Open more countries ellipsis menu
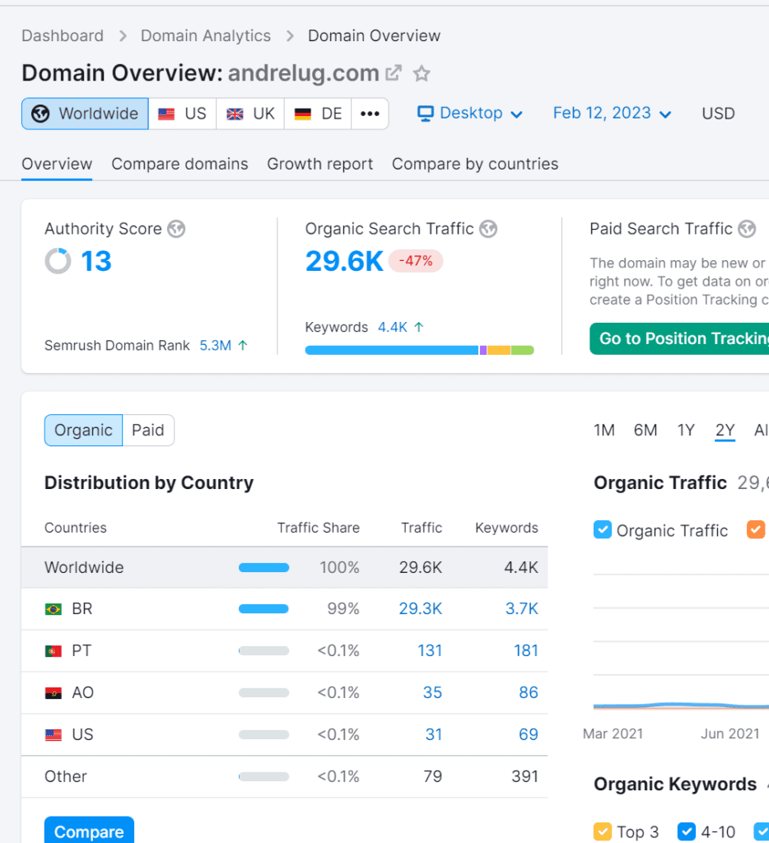The width and height of the screenshot is (769, 843). [x=370, y=114]
